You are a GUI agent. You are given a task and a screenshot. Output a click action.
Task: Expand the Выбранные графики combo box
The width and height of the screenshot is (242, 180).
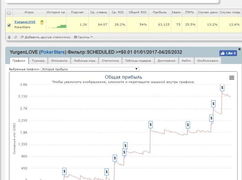coord(90,69)
